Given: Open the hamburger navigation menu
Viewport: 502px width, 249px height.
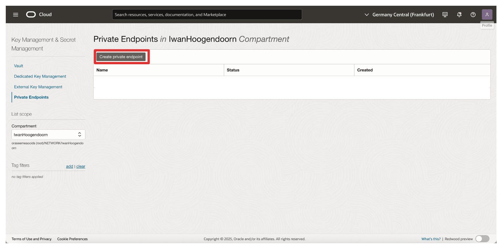Looking at the screenshot, I should click(x=16, y=15).
